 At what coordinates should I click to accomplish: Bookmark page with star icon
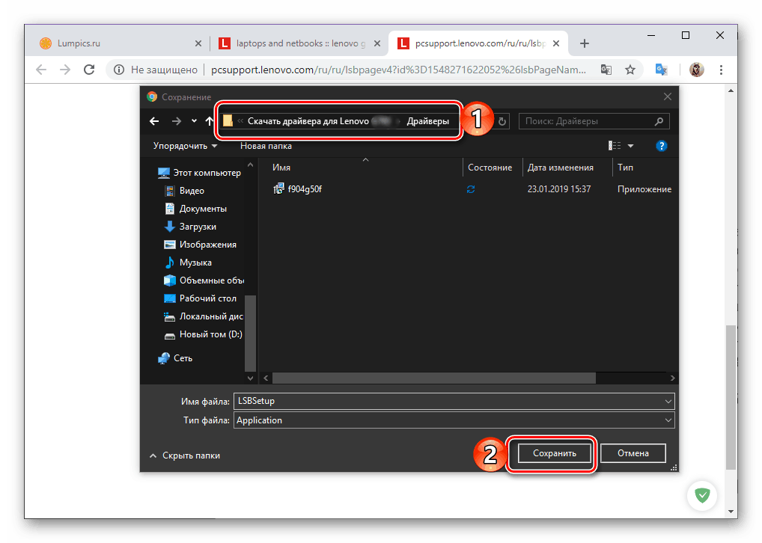coord(630,70)
